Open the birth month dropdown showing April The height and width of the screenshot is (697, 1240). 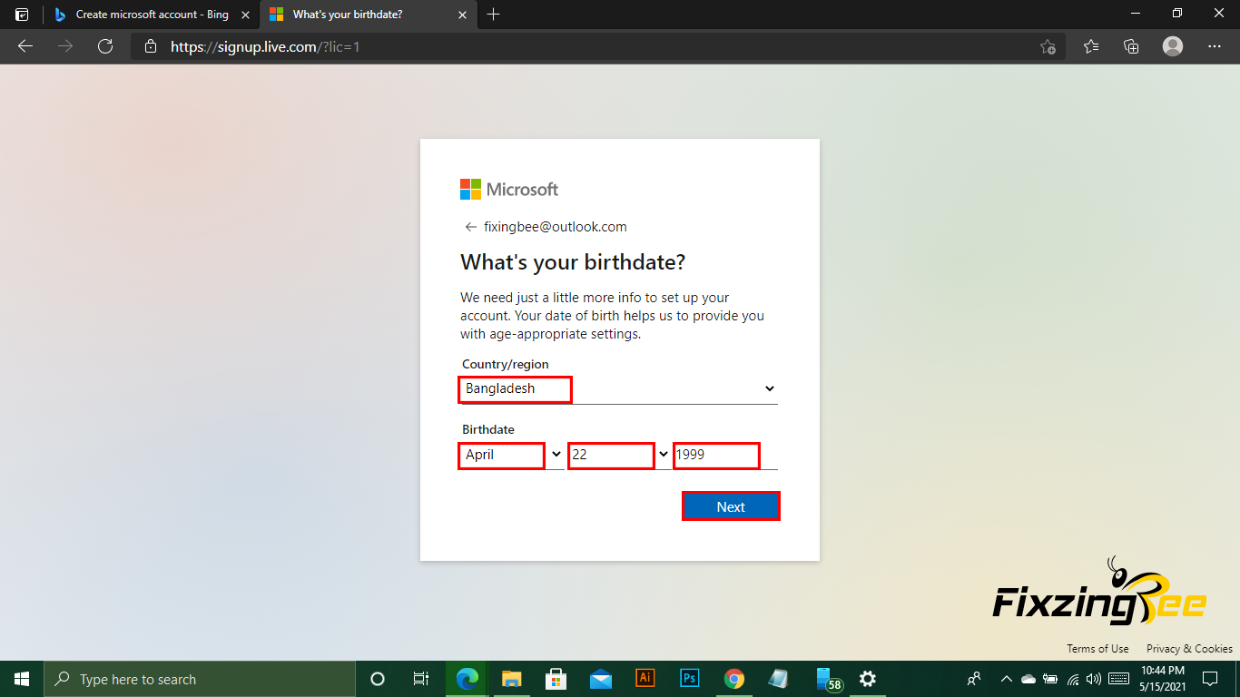coord(510,455)
